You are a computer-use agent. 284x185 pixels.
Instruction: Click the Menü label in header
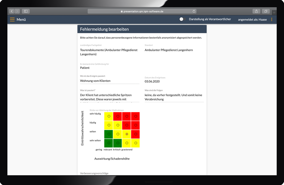(21, 19)
